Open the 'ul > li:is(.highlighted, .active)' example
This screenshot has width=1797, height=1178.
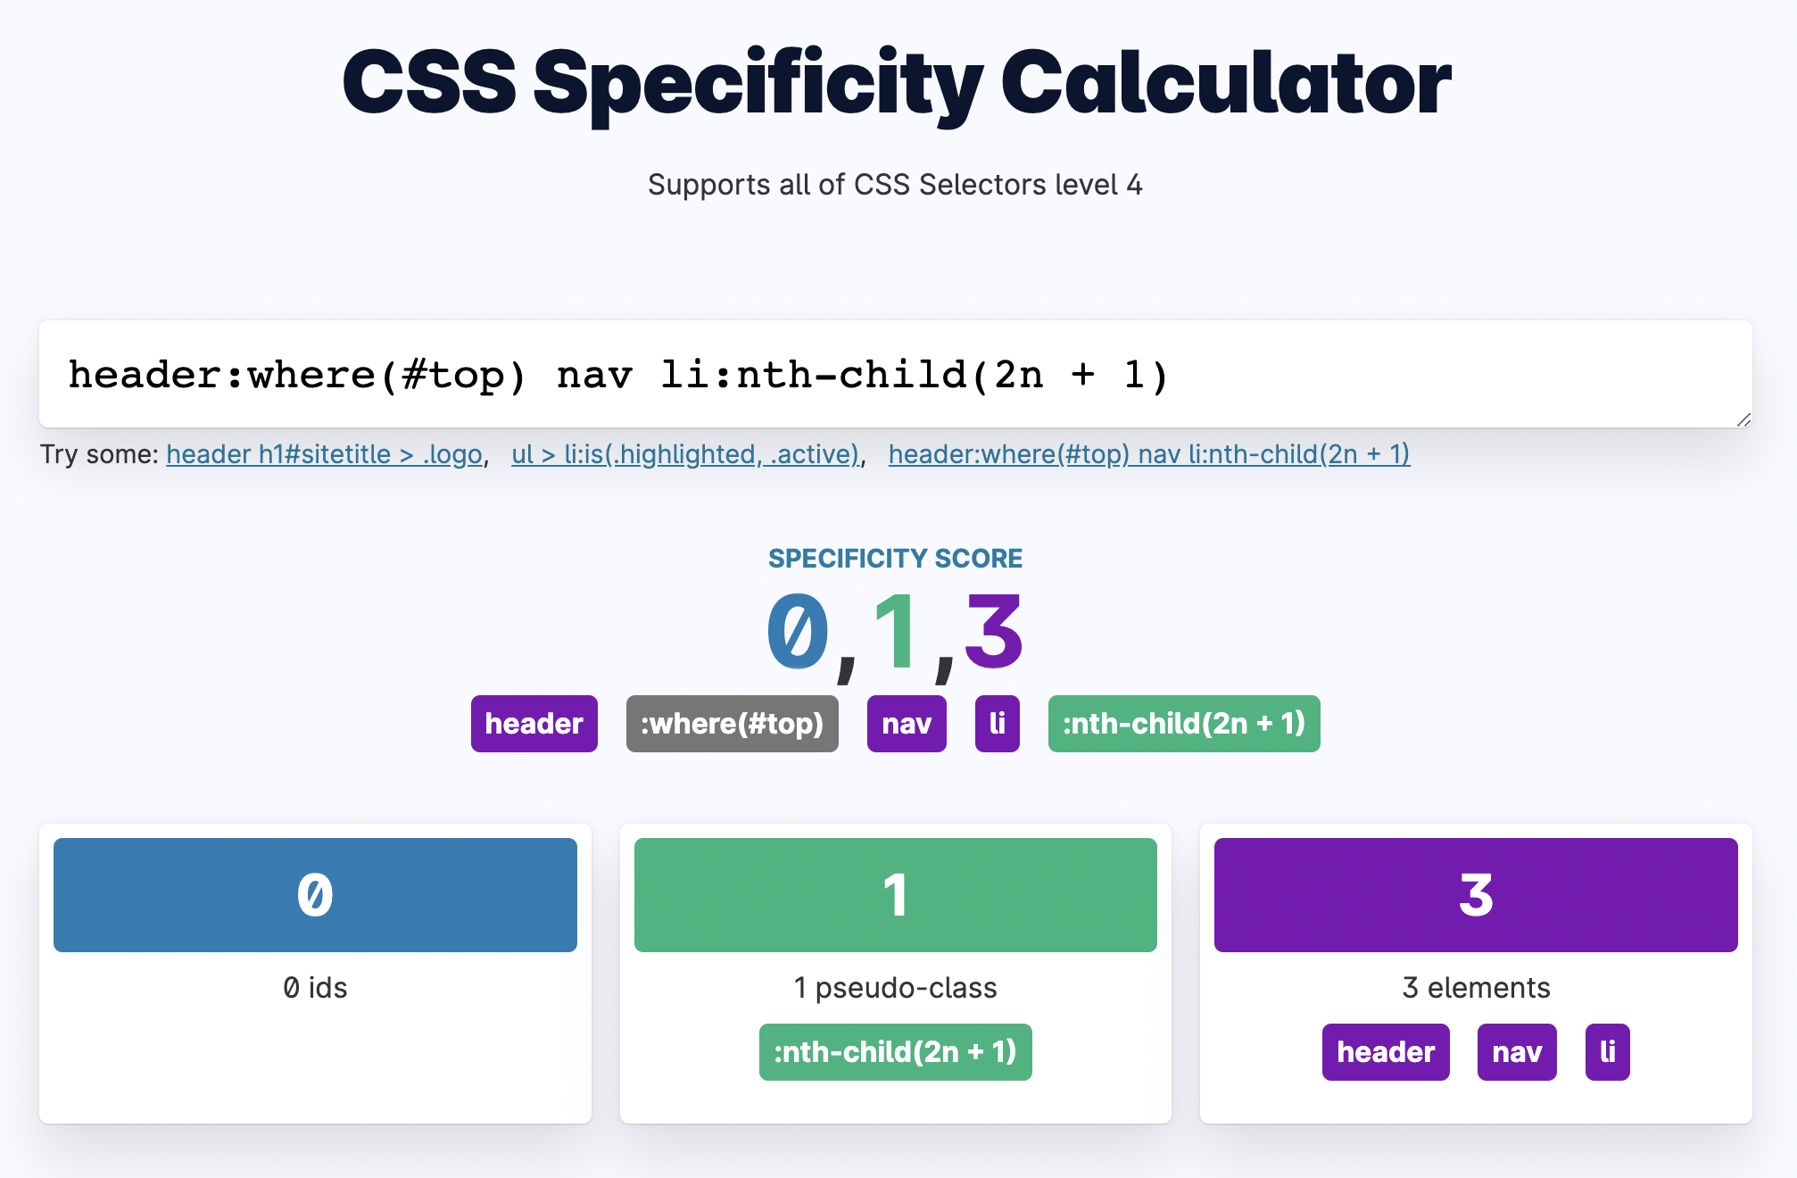pos(685,454)
